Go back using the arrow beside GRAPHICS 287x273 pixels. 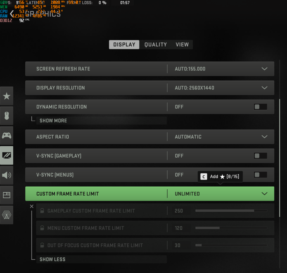coord(12,14)
